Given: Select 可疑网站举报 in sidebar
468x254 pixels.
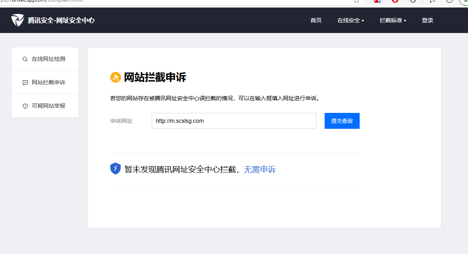Looking at the screenshot, I should pyautogui.click(x=45, y=106).
